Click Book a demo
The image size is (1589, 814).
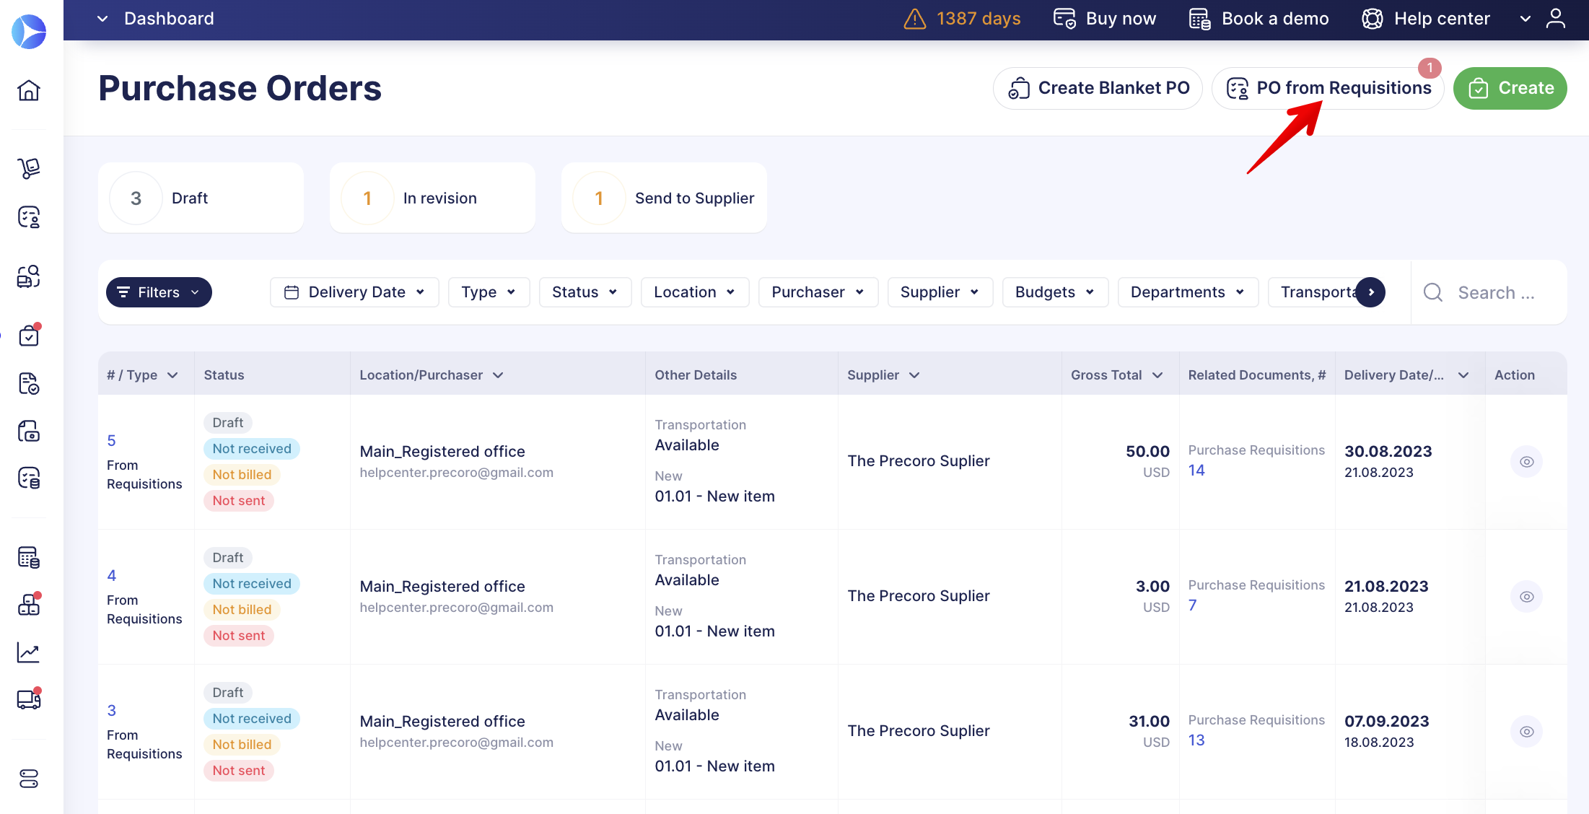click(x=1258, y=19)
